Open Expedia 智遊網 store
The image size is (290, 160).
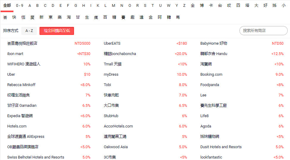click(x=20, y=116)
